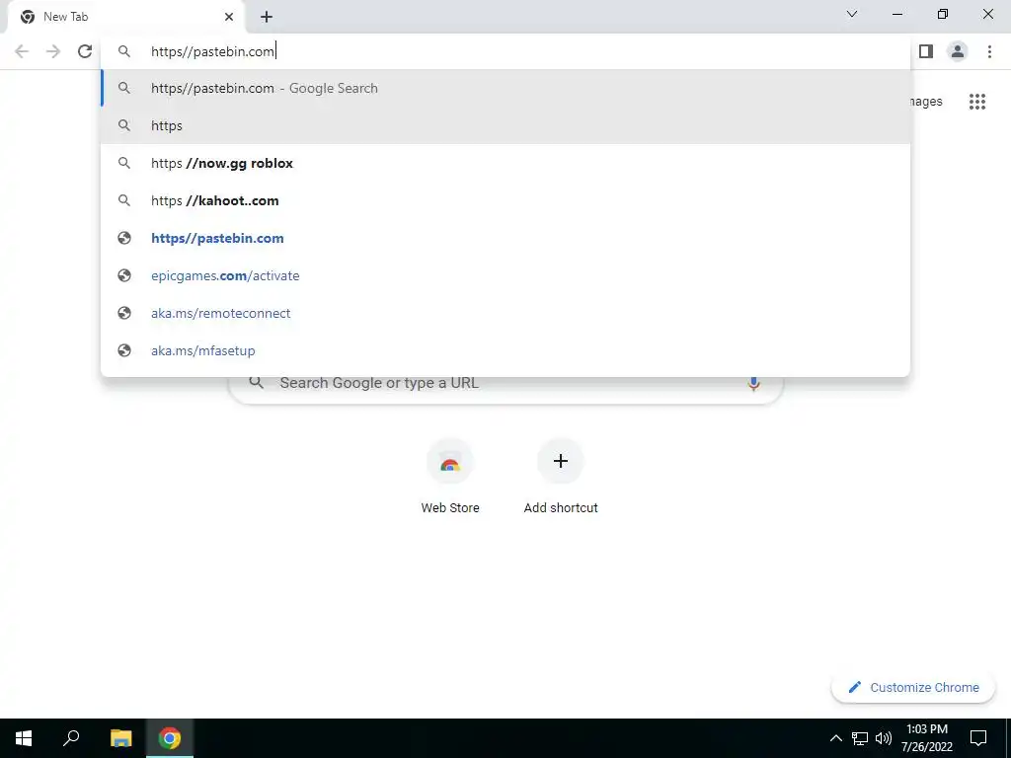This screenshot has width=1011, height=758.
Task: Toggle the side panel icon
Action: [926, 51]
